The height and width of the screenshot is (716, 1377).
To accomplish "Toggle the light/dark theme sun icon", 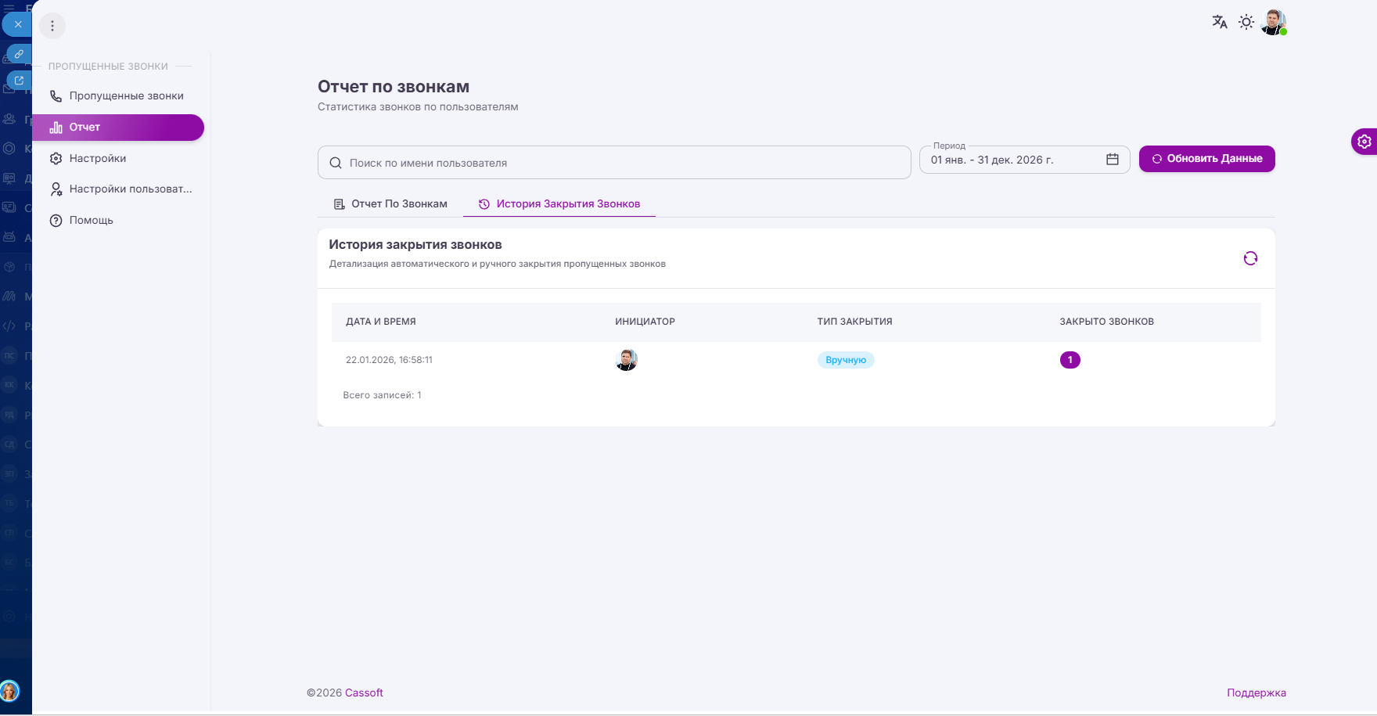I will tap(1246, 22).
